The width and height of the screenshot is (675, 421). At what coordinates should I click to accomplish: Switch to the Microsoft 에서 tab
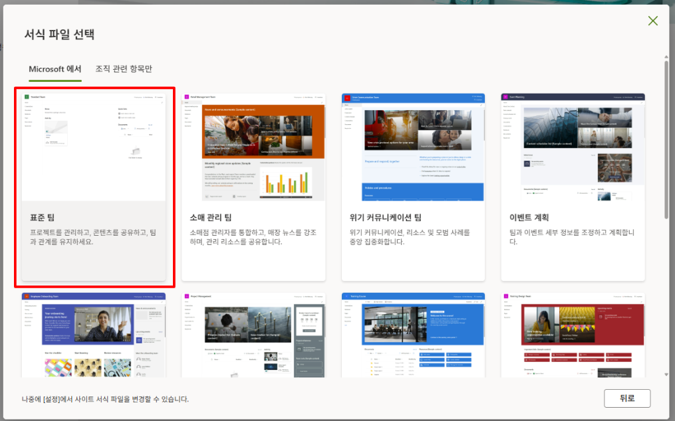[x=55, y=69]
